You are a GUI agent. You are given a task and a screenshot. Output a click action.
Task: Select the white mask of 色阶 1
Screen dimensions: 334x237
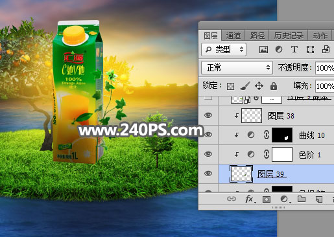point(282,154)
